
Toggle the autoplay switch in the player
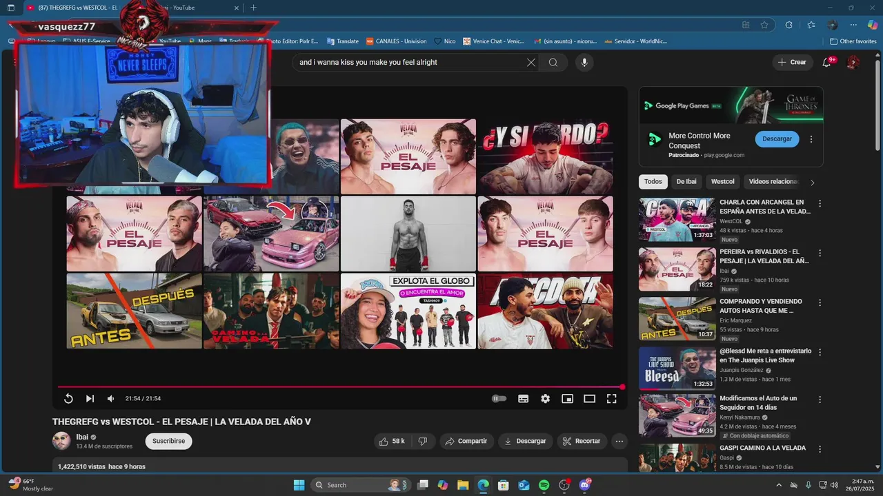499,399
